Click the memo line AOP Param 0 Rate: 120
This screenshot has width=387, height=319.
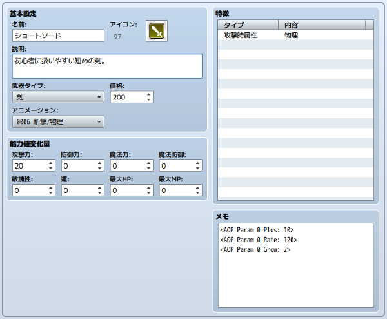click(259, 240)
